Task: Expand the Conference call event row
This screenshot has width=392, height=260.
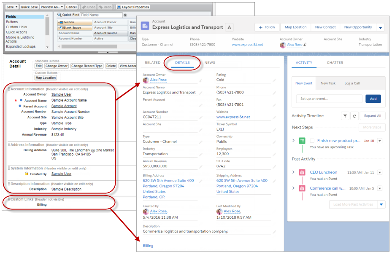Action: point(294,188)
